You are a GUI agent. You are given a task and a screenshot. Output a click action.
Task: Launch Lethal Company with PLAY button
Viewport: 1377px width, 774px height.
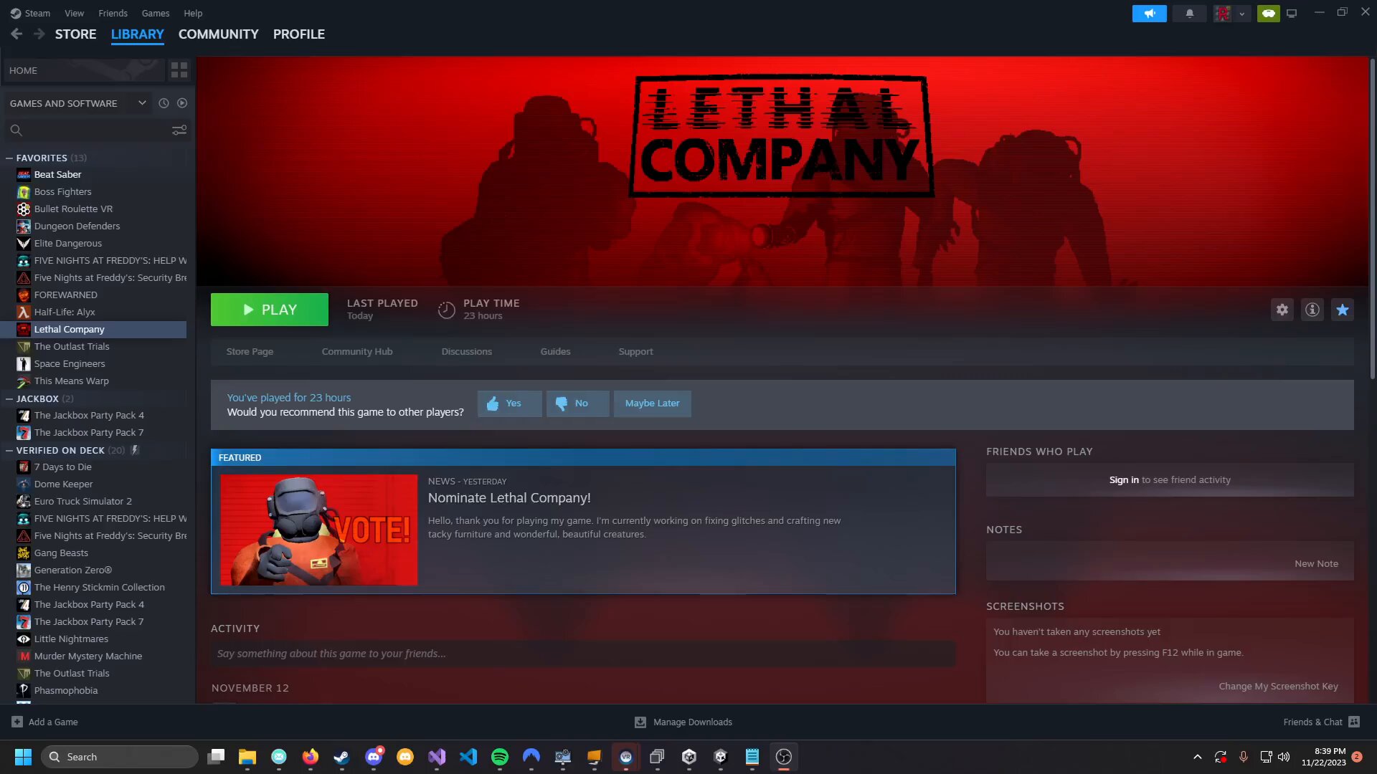[270, 310]
